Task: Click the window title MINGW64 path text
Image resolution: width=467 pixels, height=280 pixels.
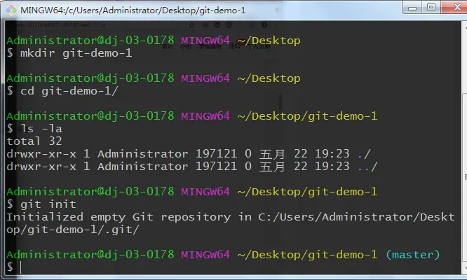Action: pos(133,10)
